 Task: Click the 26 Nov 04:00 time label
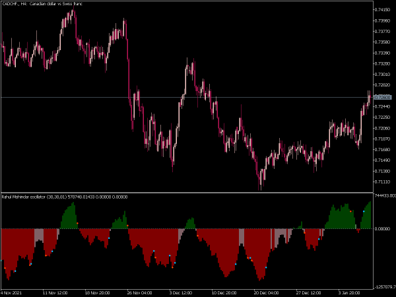tap(140, 293)
